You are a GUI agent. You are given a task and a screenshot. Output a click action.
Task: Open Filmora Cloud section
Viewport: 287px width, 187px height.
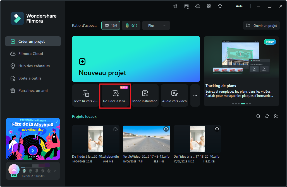coord(33,54)
